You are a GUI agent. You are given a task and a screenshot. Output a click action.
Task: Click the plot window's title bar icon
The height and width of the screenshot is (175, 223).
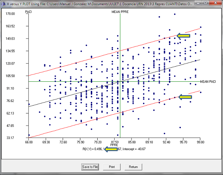click(3, 3)
